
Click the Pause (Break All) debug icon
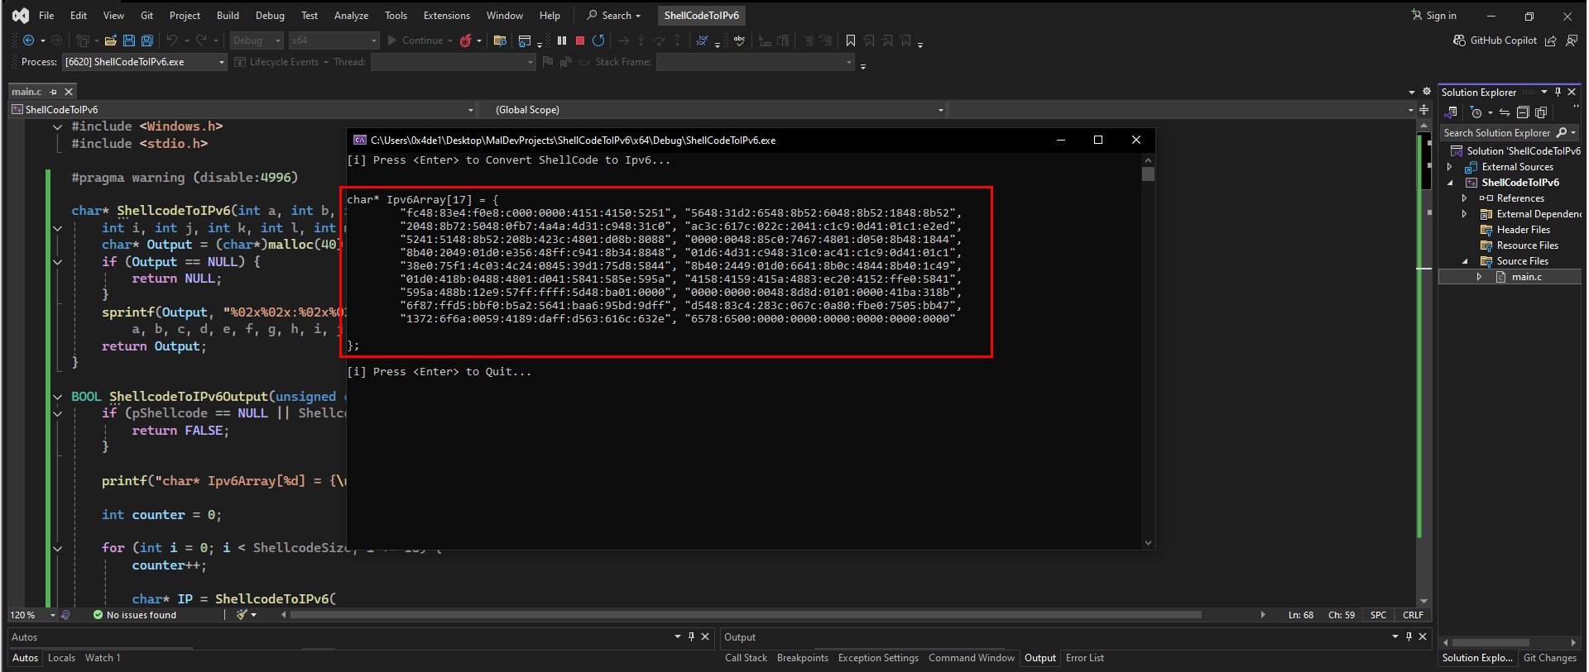(x=562, y=41)
